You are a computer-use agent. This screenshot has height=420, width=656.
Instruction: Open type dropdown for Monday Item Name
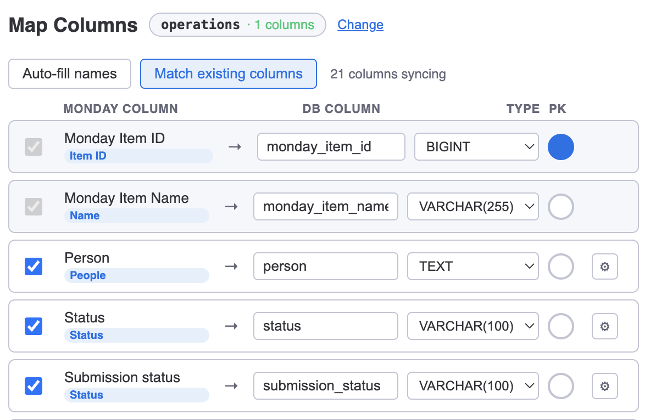click(472, 207)
